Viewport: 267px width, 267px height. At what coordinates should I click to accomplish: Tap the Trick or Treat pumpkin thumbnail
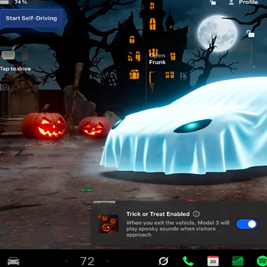(x=108, y=224)
